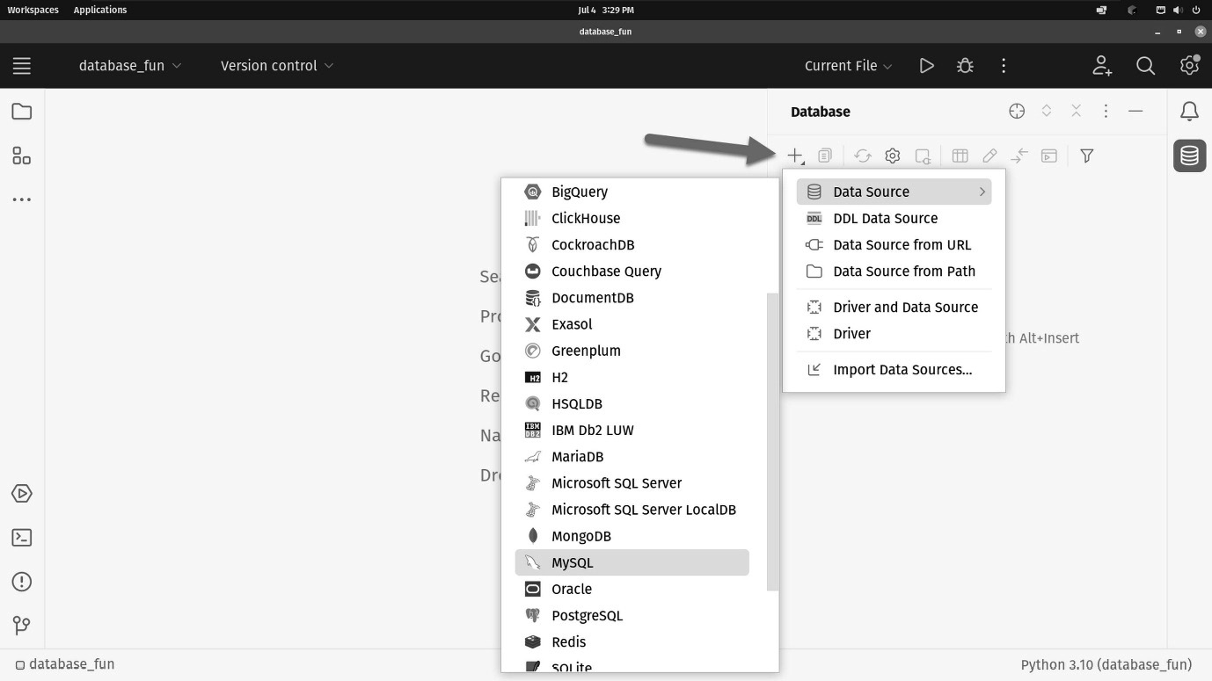Show notifications bell panel
The image size is (1212, 681).
1189,112
